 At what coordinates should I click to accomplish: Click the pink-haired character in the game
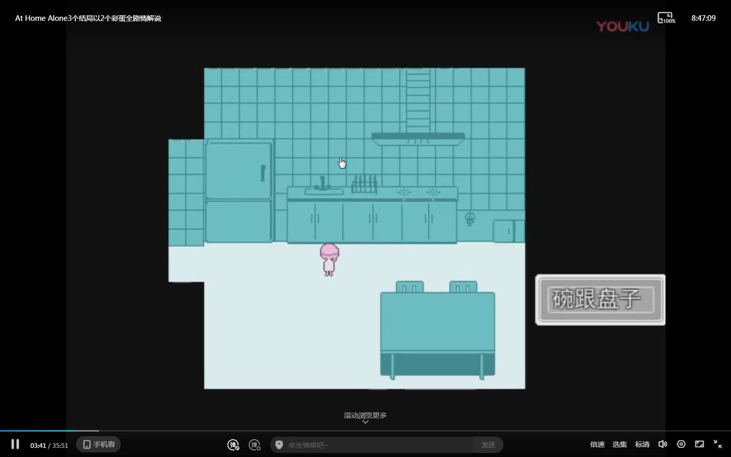coord(329,259)
